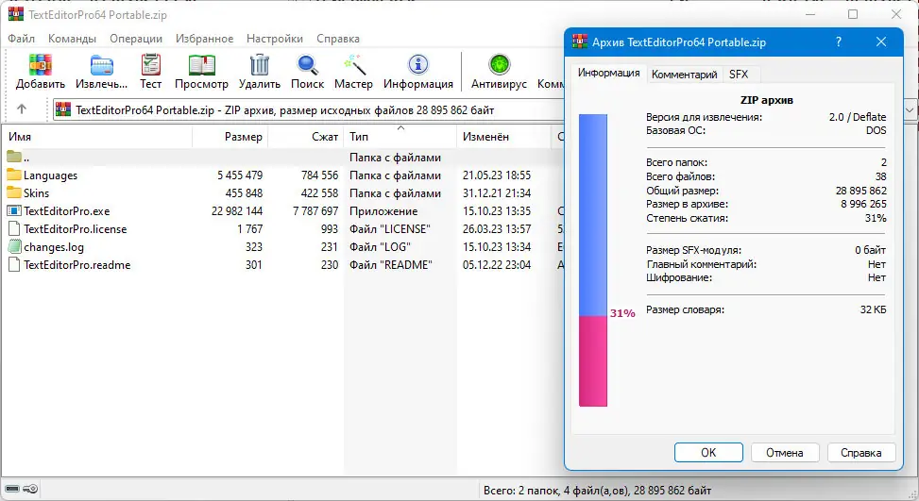Screen dimensions: 919x501
Task: Open the Справка menu
Action: pyautogui.click(x=338, y=39)
